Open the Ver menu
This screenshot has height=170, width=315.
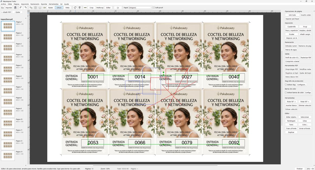coord(61,4)
